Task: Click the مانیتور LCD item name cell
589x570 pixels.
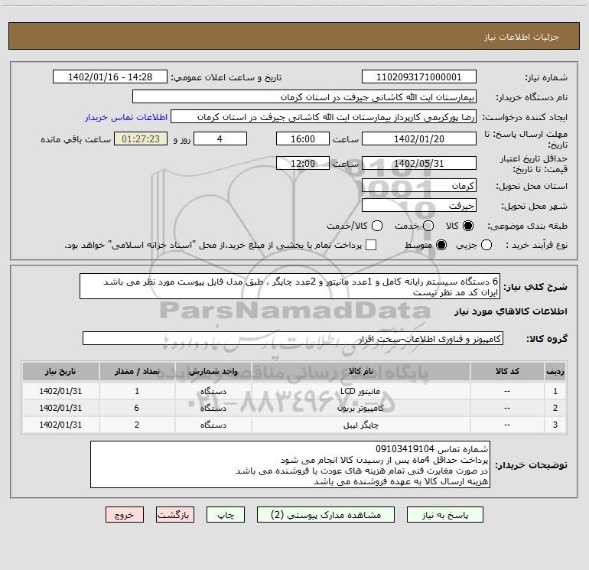Action: (x=360, y=391)
